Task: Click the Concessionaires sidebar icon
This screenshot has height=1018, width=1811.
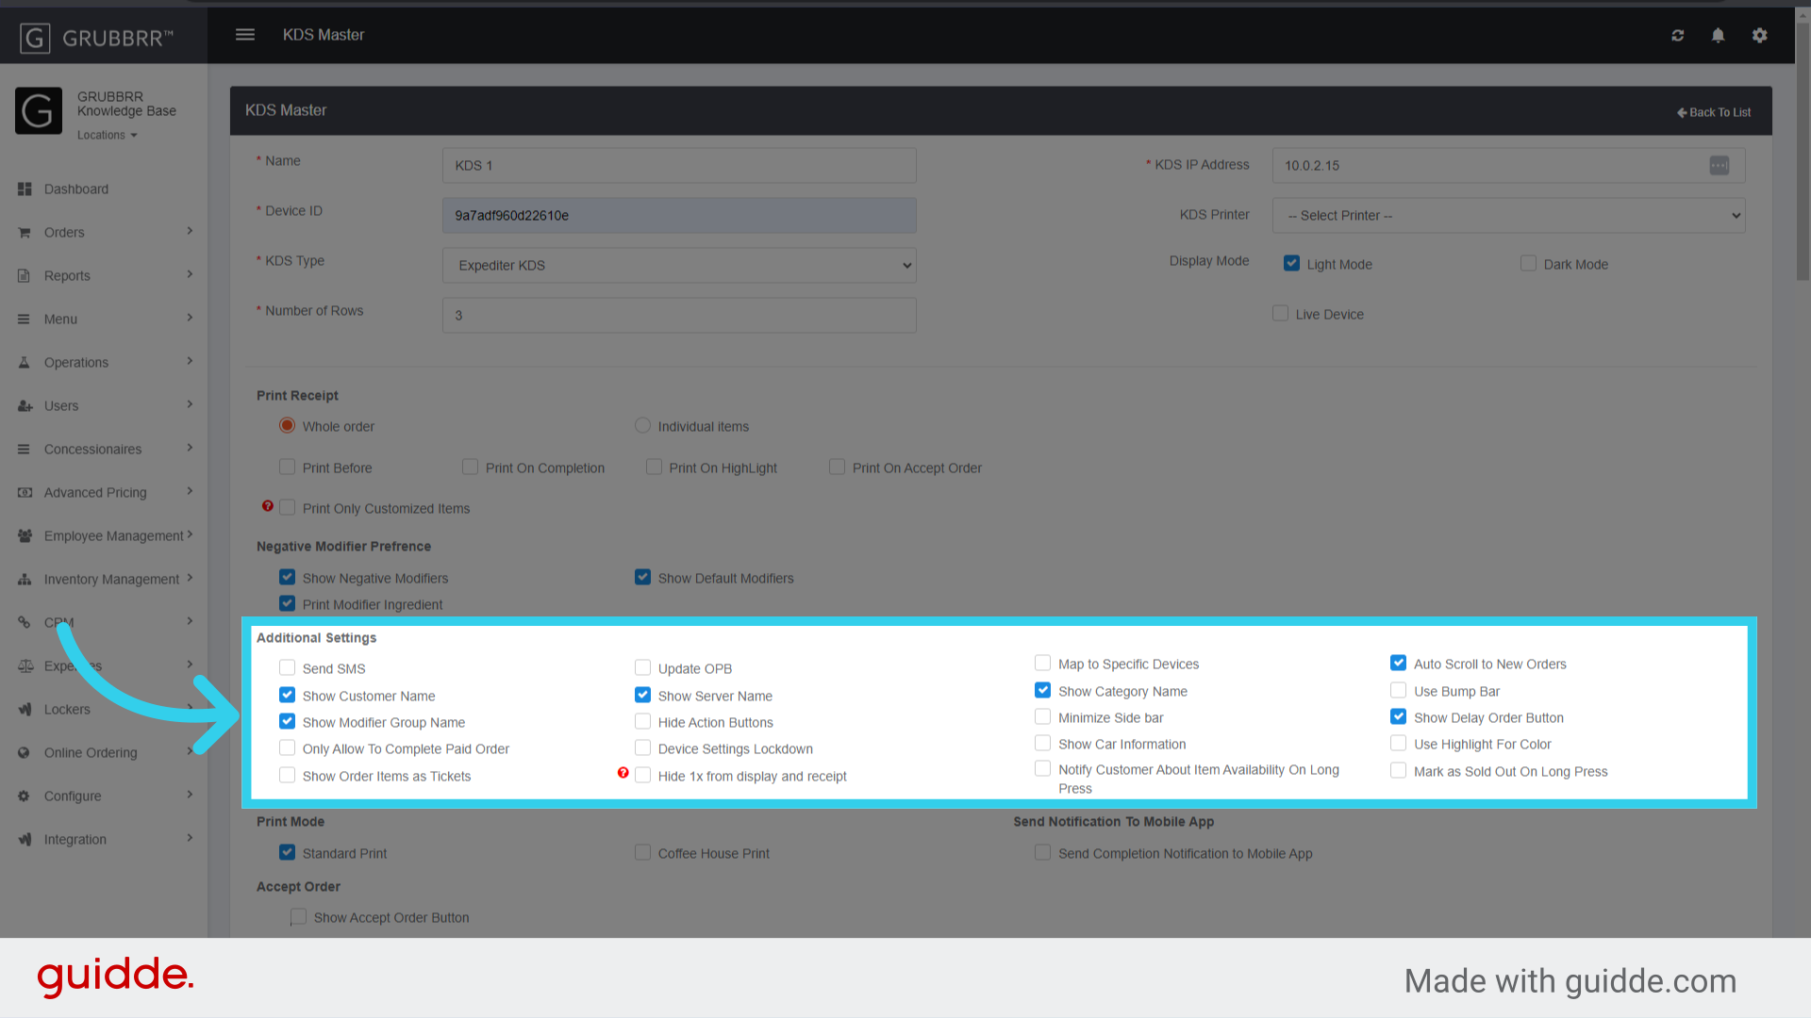Action: (25, 450)
